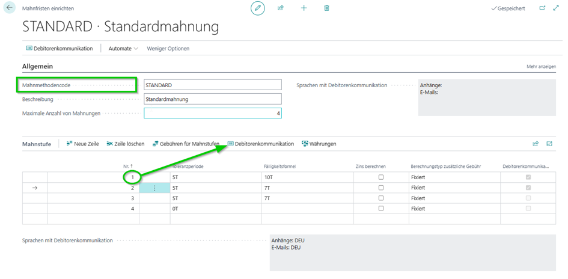The height and width of the screenshot is (279, 568).
Task: Click Mehr anzeigen link
Action: (541, 66)
